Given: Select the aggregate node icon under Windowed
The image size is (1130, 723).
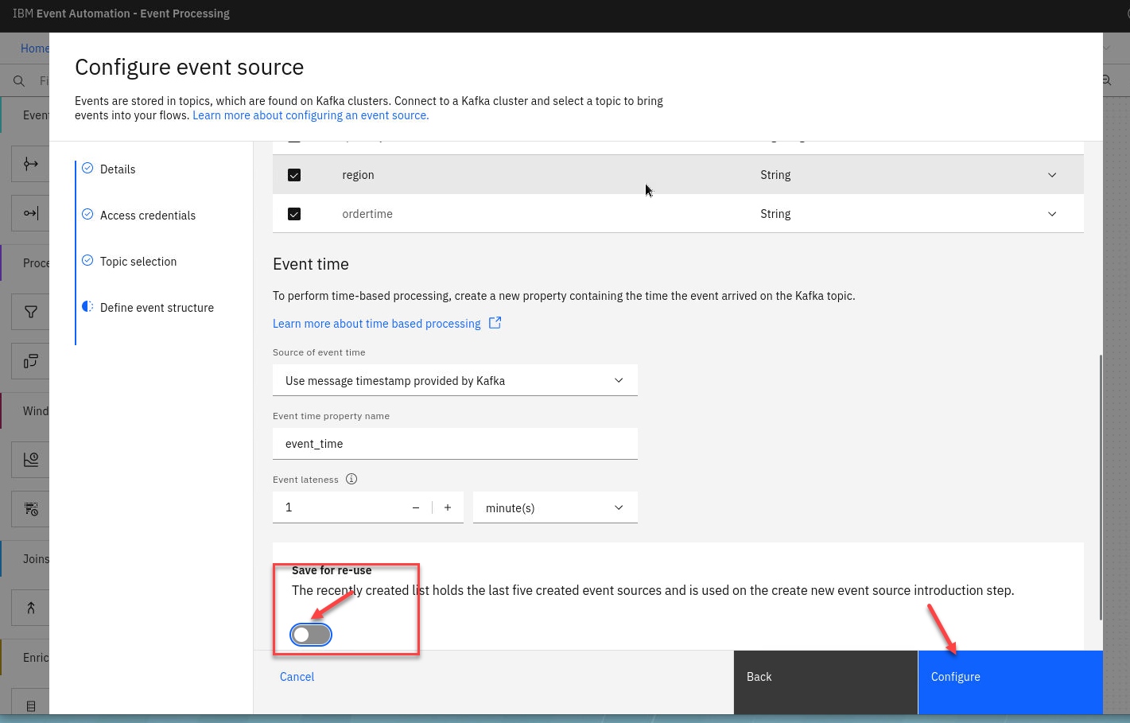Looking at the screenshot, I should click(31, 460).
